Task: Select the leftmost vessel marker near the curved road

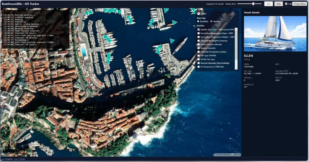Action: (87, 13)
